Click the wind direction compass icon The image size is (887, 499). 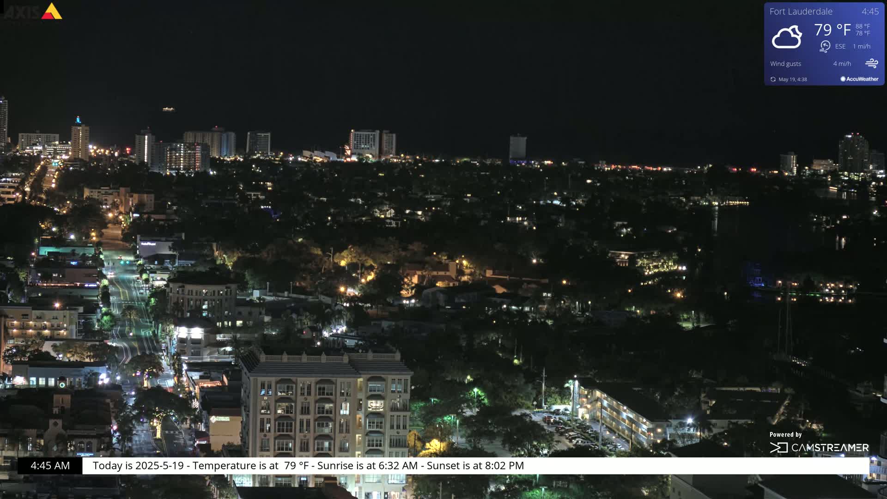pos(825,46)
